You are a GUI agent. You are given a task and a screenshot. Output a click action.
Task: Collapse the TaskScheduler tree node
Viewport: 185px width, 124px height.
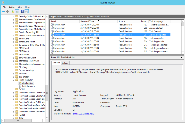click(x=13, y=80)
